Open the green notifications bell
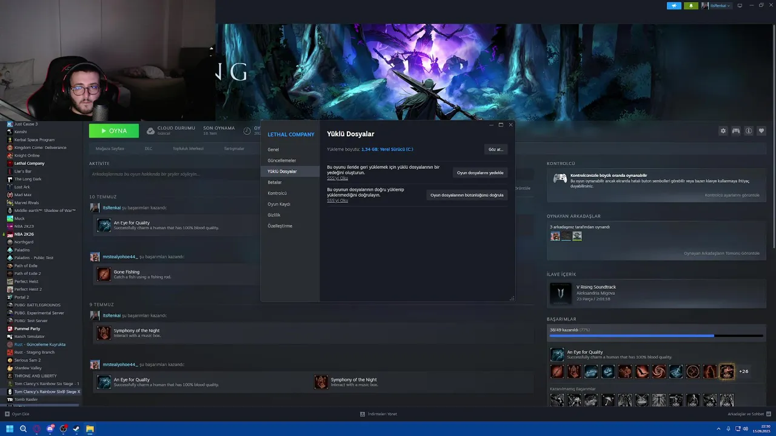This screenshot has width=776, height=436. [x=691, y=5]
